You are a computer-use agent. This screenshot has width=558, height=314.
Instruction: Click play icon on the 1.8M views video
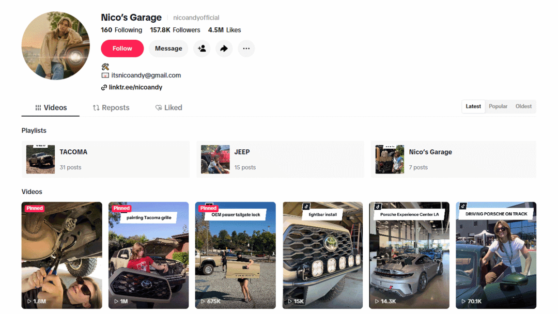[29, 301]
